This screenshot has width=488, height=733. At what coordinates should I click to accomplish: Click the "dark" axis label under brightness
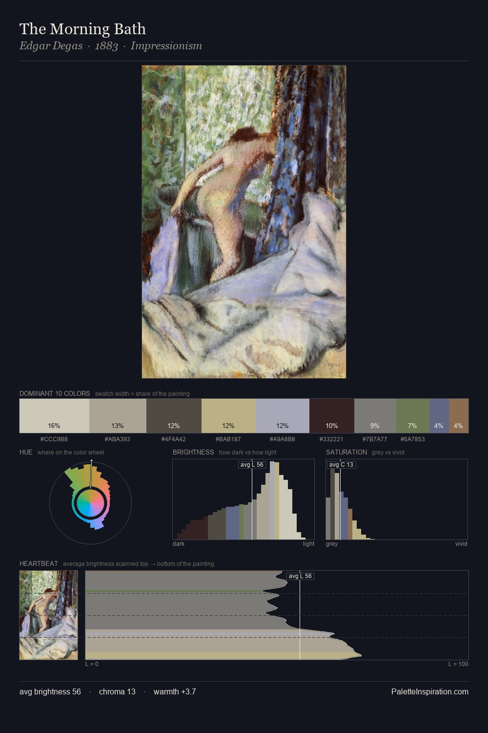coord(179,544)
